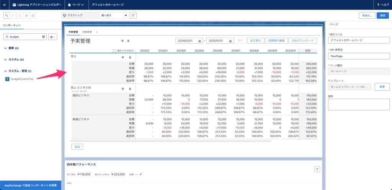Viewport: 392px width, 190px height.
Task: Click the undo icon in the toolbar
Action: pyautogui.click(x=7, y=16)
